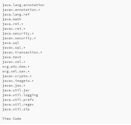This screenshot has height=125, width=131.
Task: Click the View Code link
Action: pyautogui.click(x=12, y=119)
